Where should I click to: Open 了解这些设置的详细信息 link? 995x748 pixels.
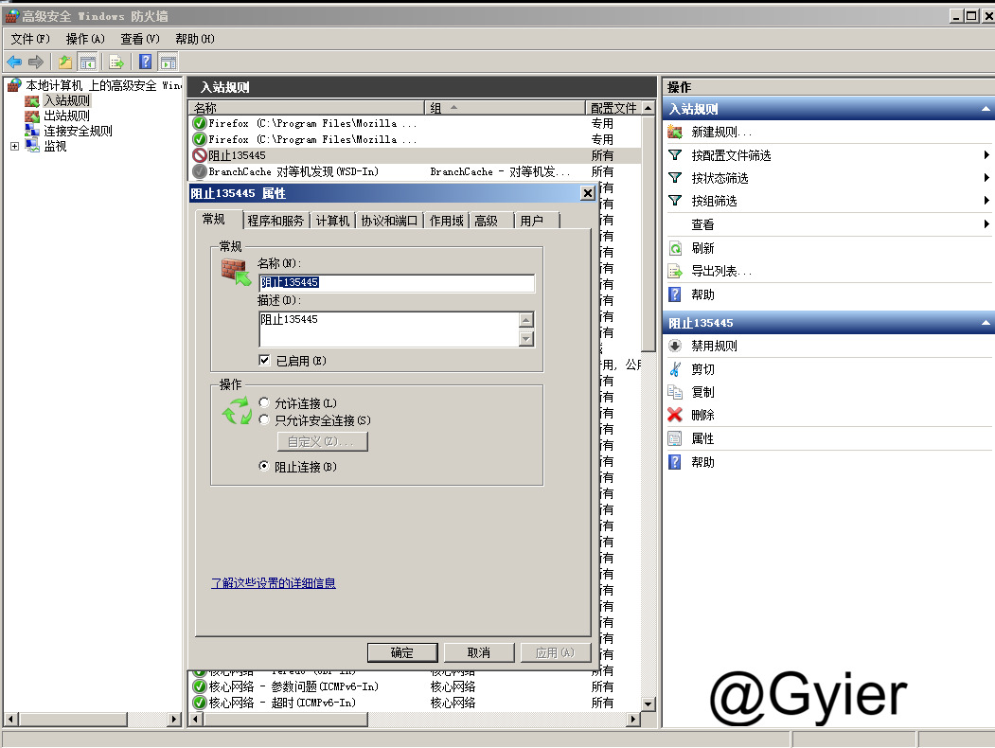point(274,582)
